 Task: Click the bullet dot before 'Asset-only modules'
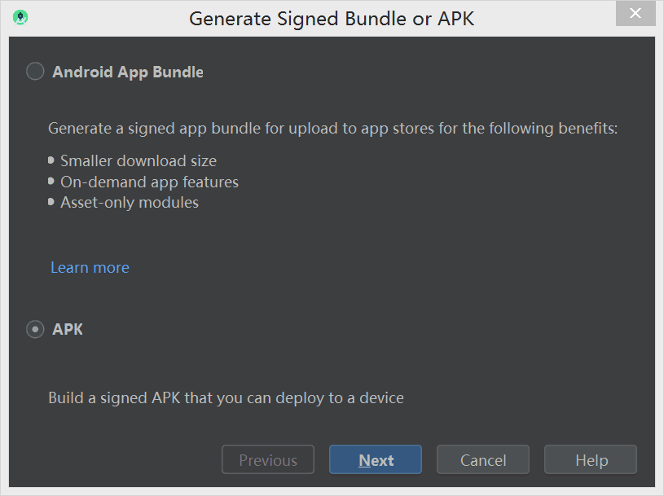(x=52, y=201)
